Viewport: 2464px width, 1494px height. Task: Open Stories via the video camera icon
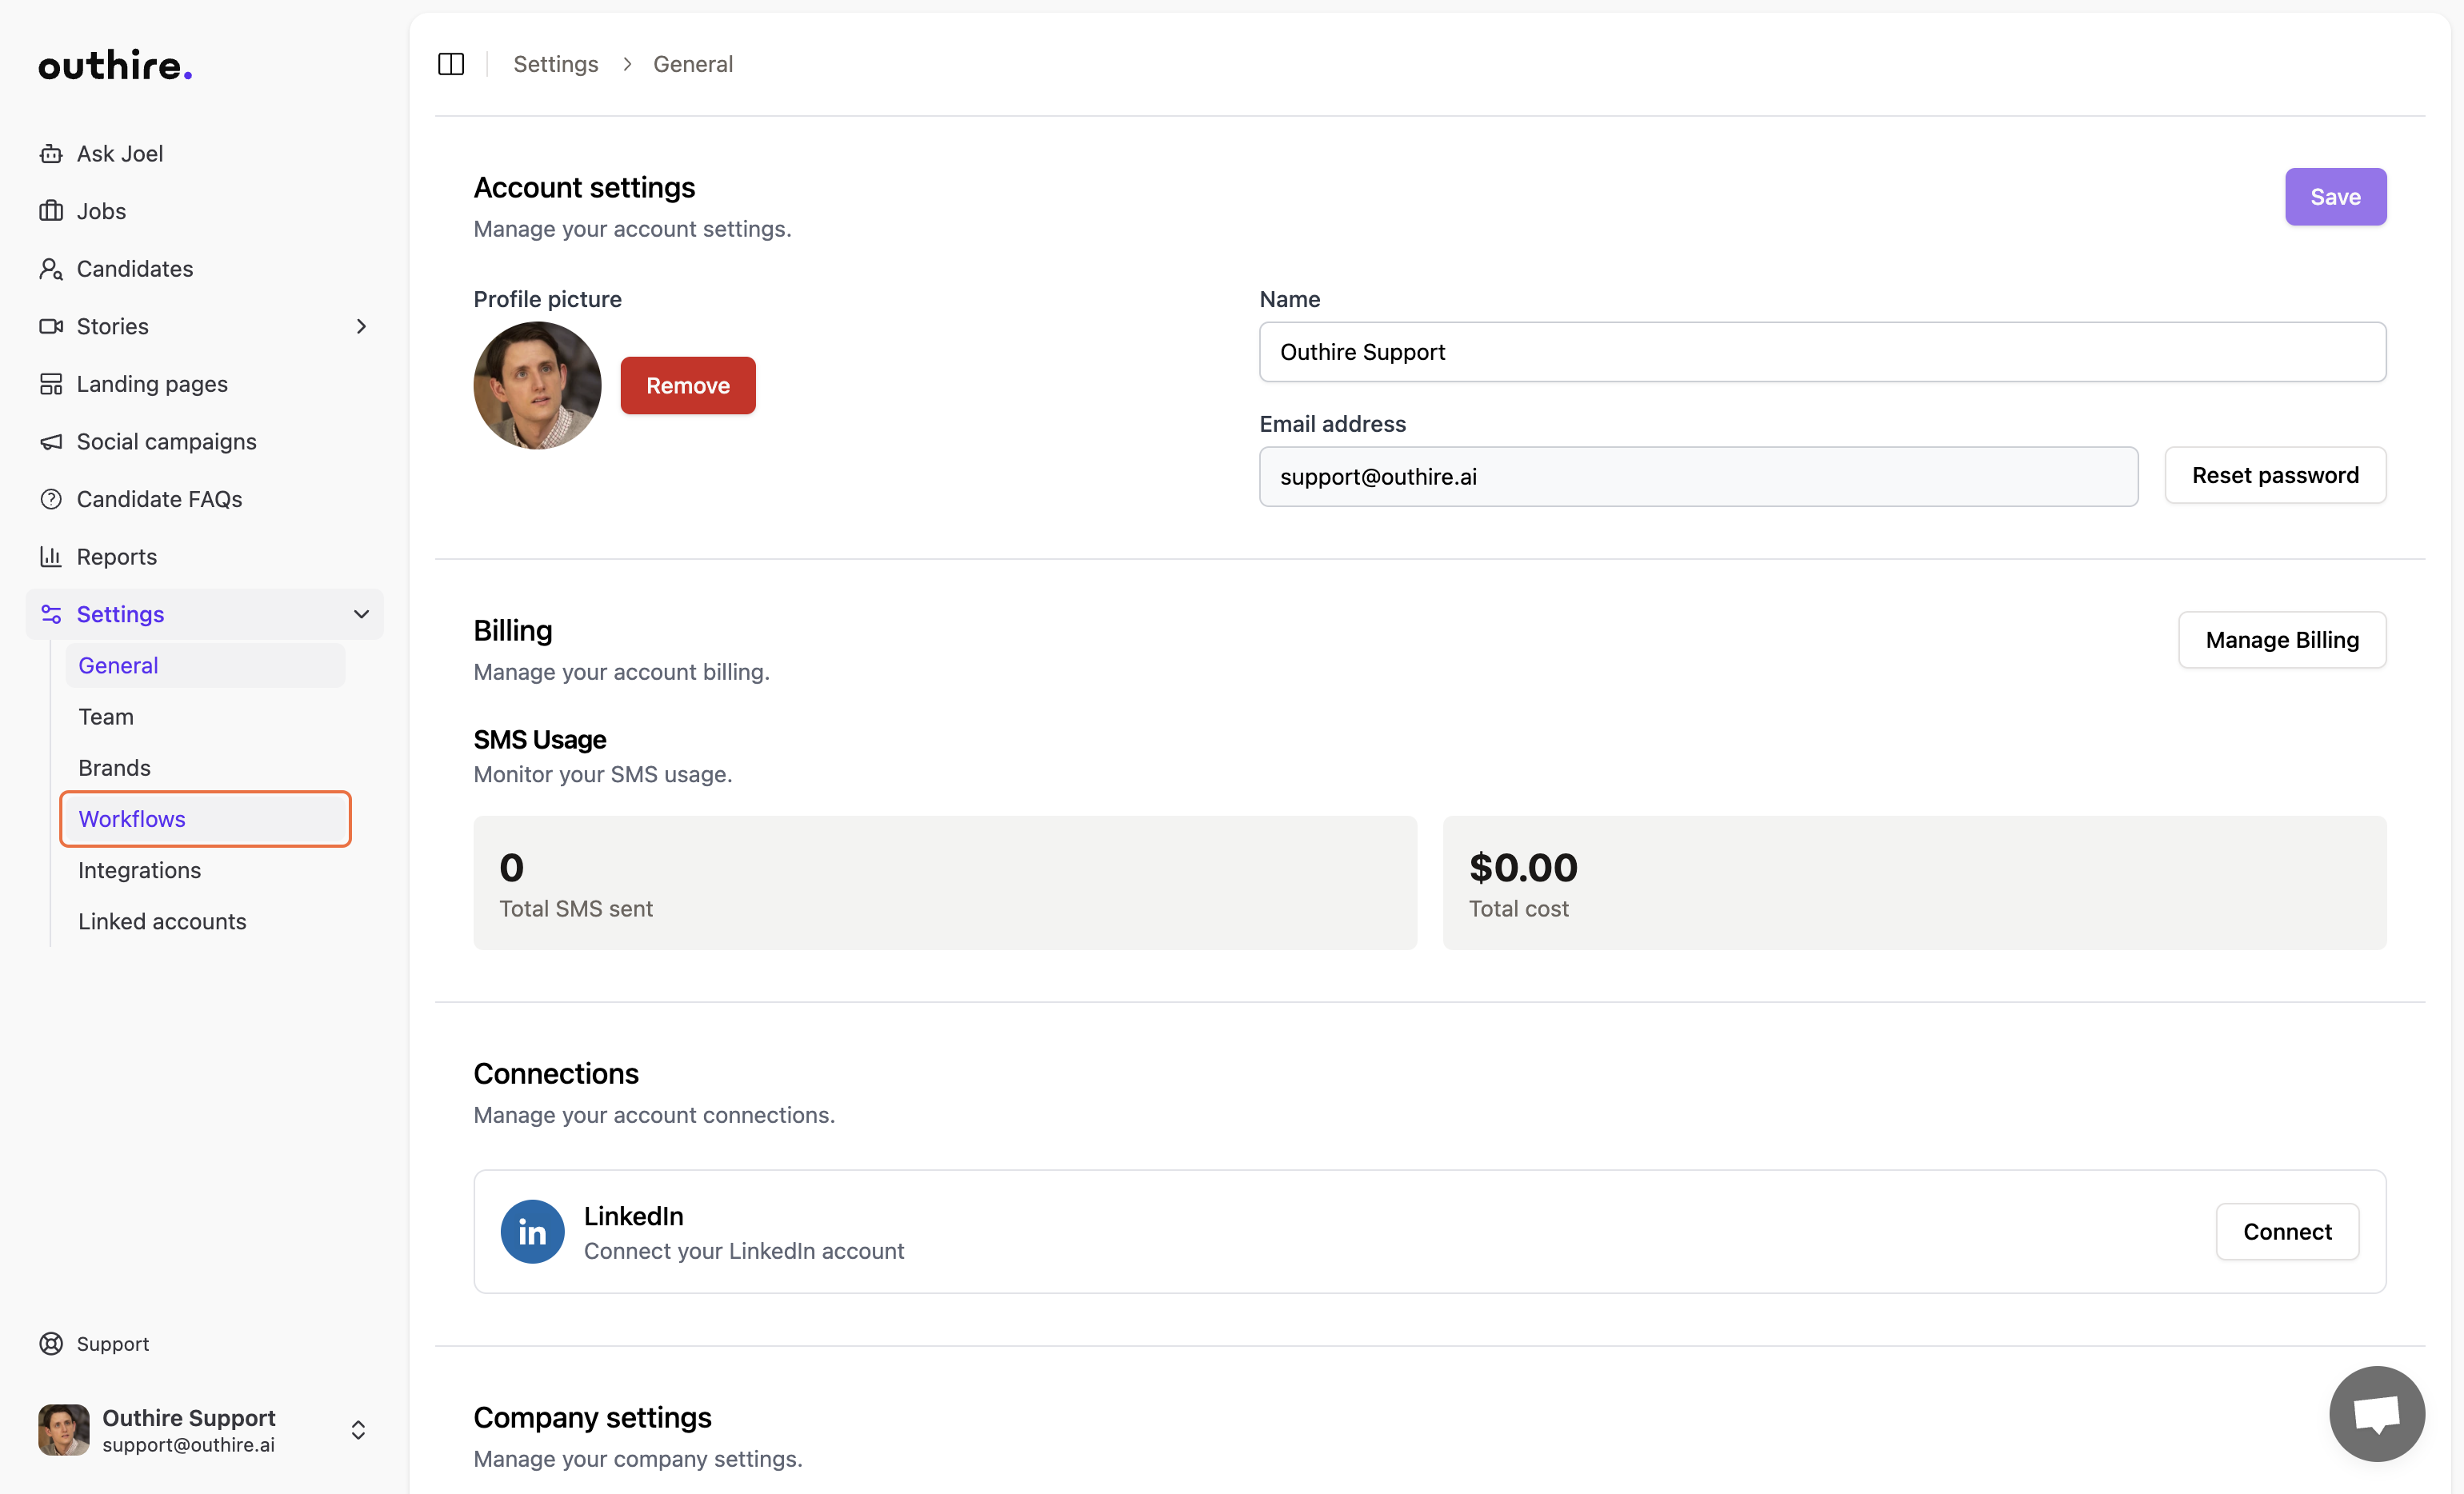coord(52,326)
